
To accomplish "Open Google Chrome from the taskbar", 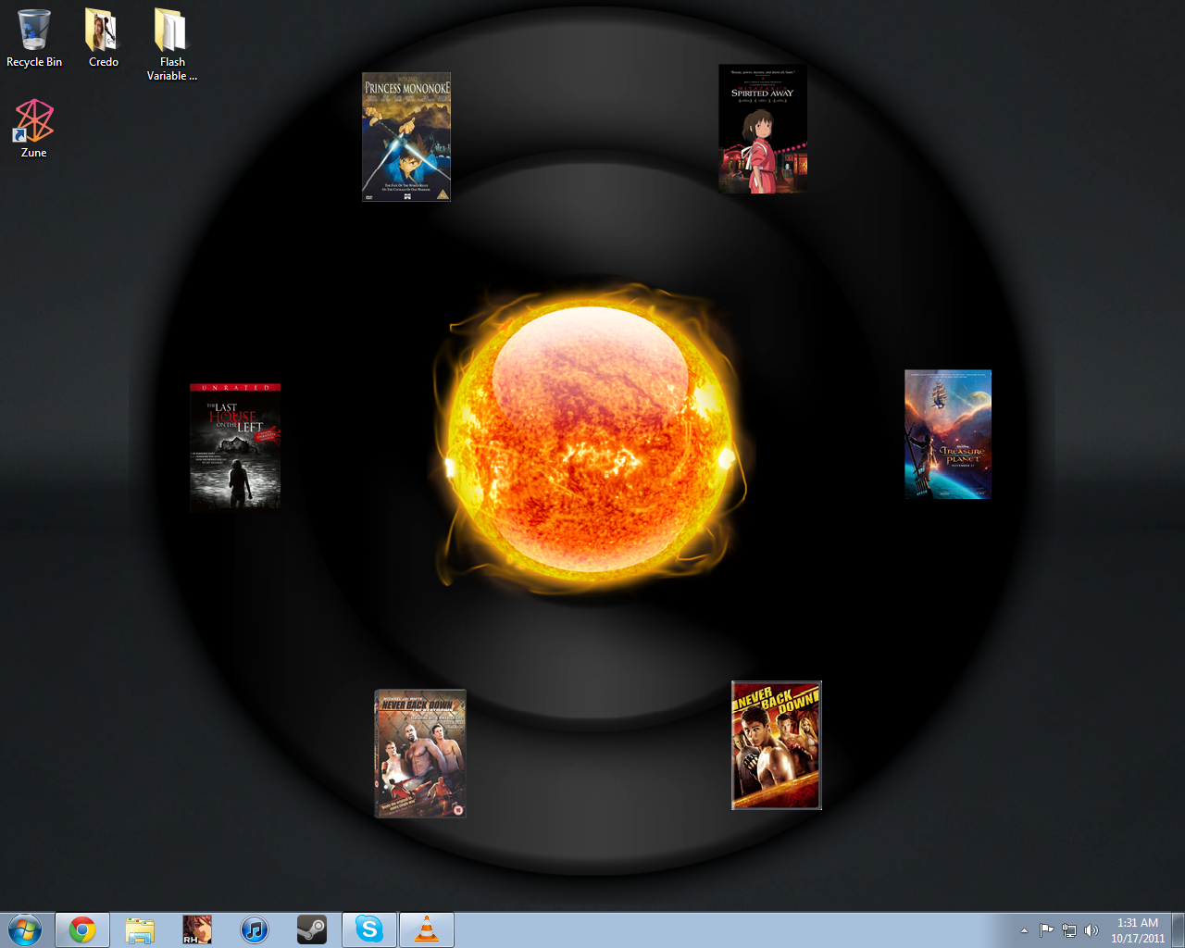I will (x=82, y=929).
